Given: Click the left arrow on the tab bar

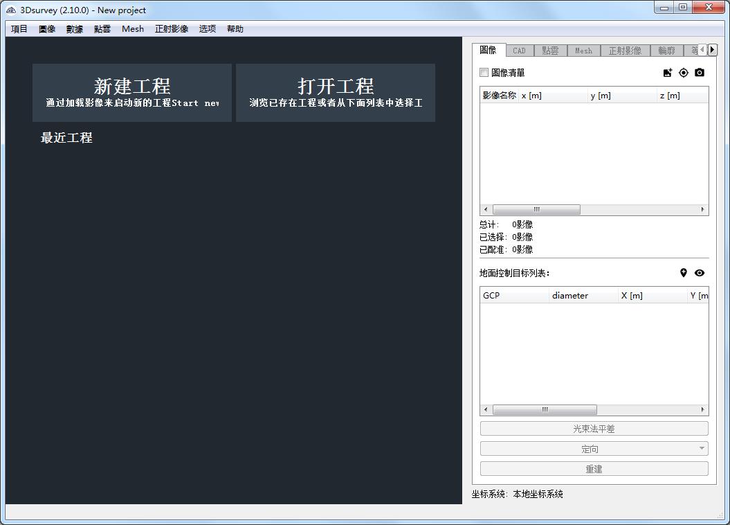Looking at the screenshot, I should point(702,49).
